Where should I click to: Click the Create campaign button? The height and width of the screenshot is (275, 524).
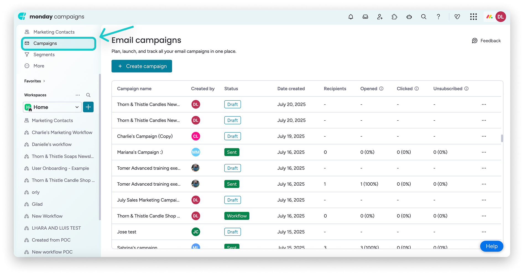pos(142,66)
